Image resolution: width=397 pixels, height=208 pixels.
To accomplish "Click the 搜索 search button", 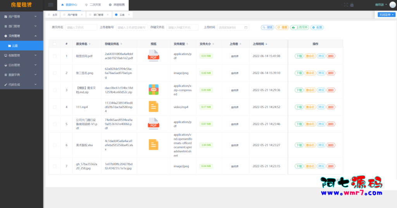I will coord(268,27).
